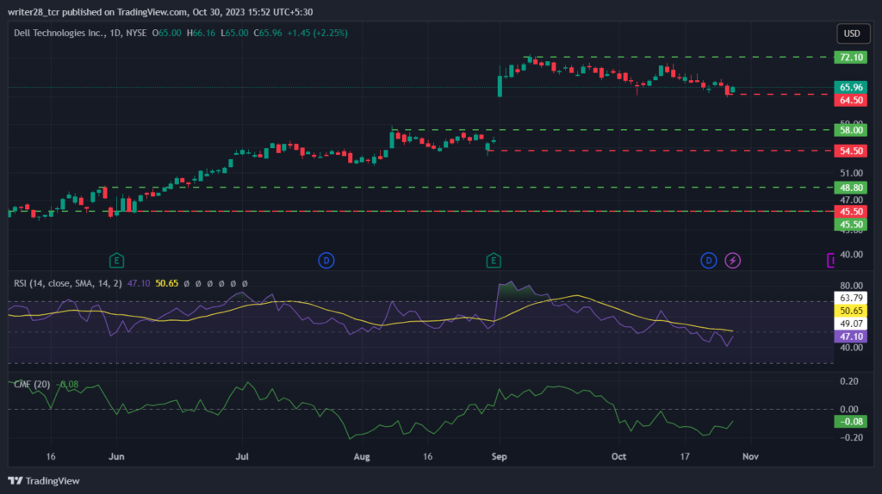Image resolution: width=882 pixels, height=494 pixels.
Task: Click the RSI SMA 50.65 yellow label
Action: pos(850,311)
